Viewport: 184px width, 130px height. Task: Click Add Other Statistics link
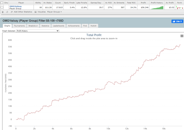click(23, 12)
